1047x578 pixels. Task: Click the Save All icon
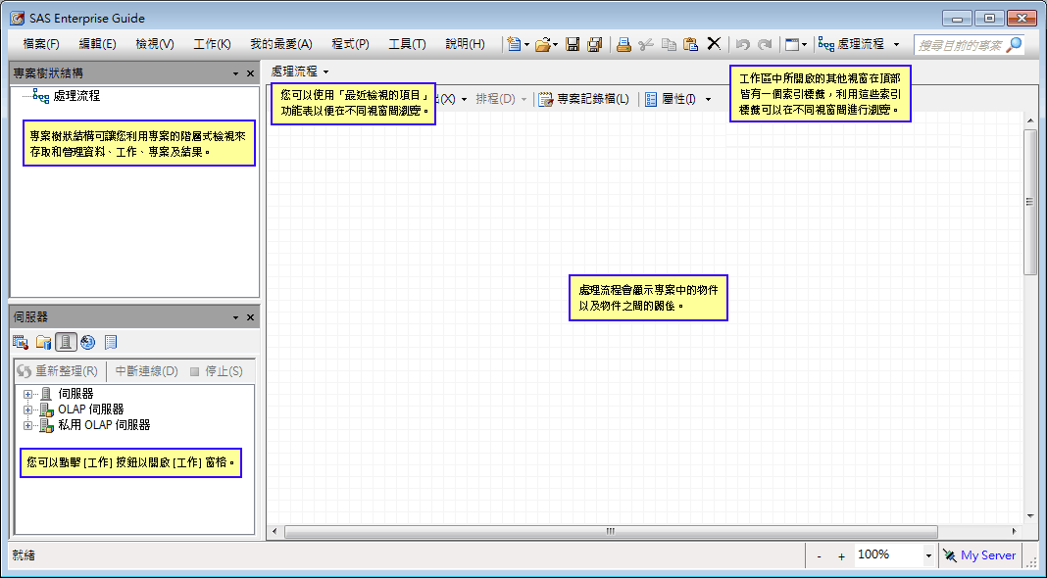[594, 44]
